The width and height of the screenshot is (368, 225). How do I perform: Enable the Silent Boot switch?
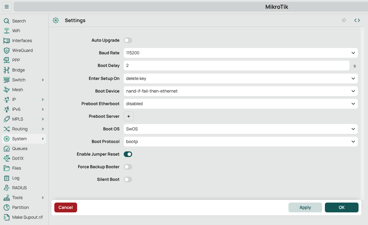(x=128, y=179)
